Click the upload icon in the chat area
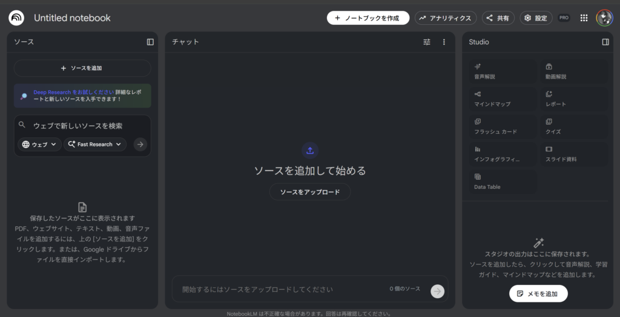This screenshot has height=317, width=620. [310, 150]
